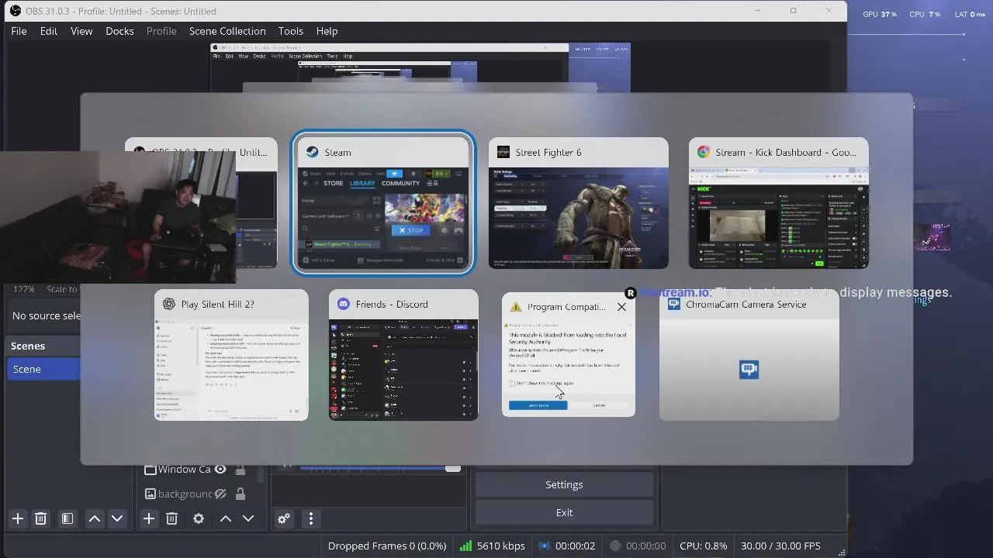Click the CPU: 0.8% status text
Viewport: 993px width, 558px height.
click(x=703, y=546)
